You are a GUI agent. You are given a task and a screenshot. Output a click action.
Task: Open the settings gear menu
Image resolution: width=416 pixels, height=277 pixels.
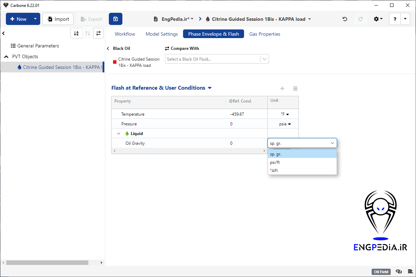pos(378,19)
